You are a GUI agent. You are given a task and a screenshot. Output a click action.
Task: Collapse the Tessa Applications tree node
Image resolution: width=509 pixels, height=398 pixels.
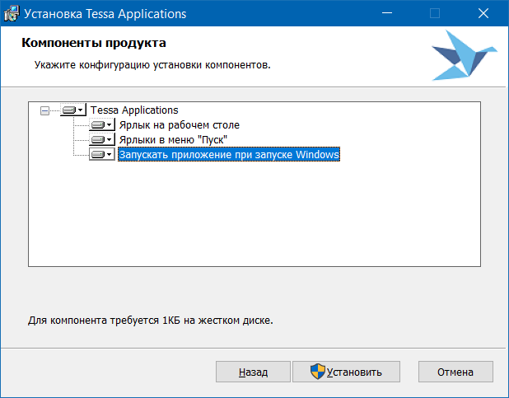coord(44,110)
